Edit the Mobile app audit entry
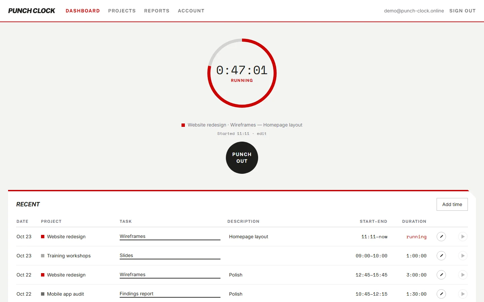 point(441,294)
